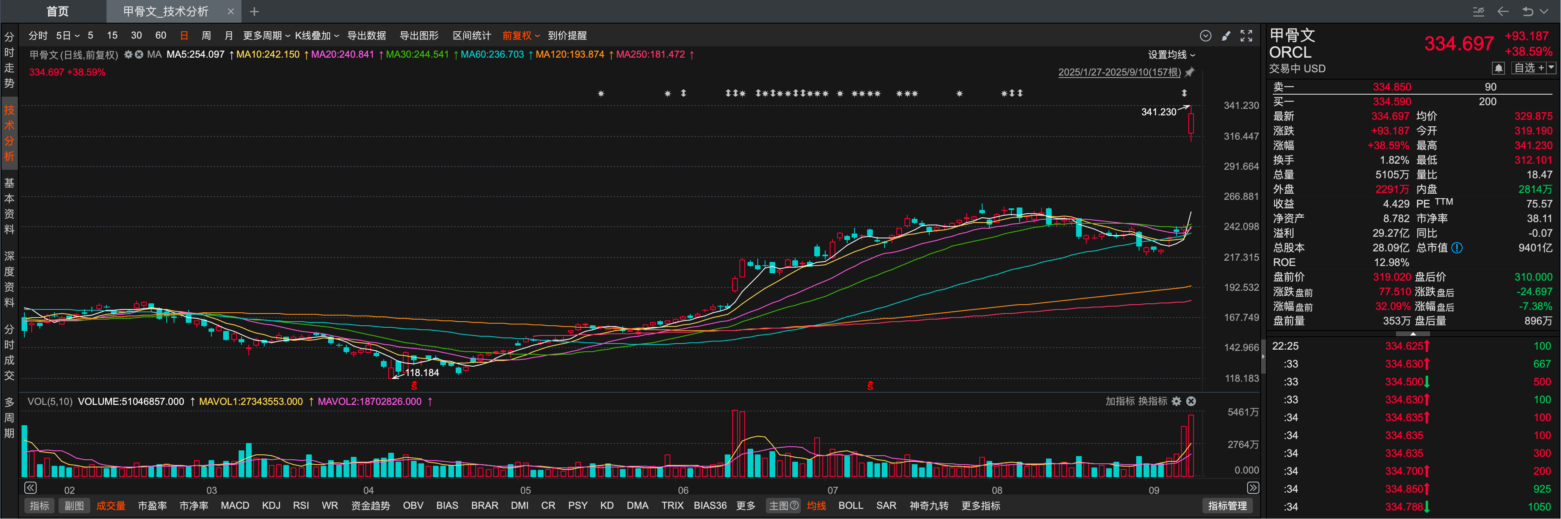Toggle 副图 sub-chart indicator mode
1561x519 pixels.
point(74,505)
